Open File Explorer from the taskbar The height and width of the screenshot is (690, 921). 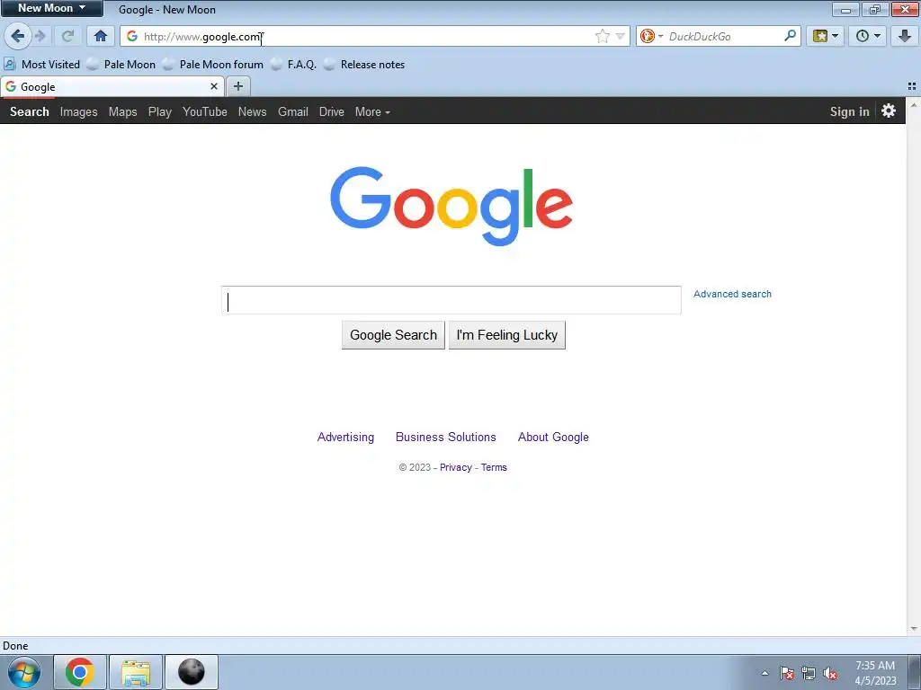pos(136,672)
